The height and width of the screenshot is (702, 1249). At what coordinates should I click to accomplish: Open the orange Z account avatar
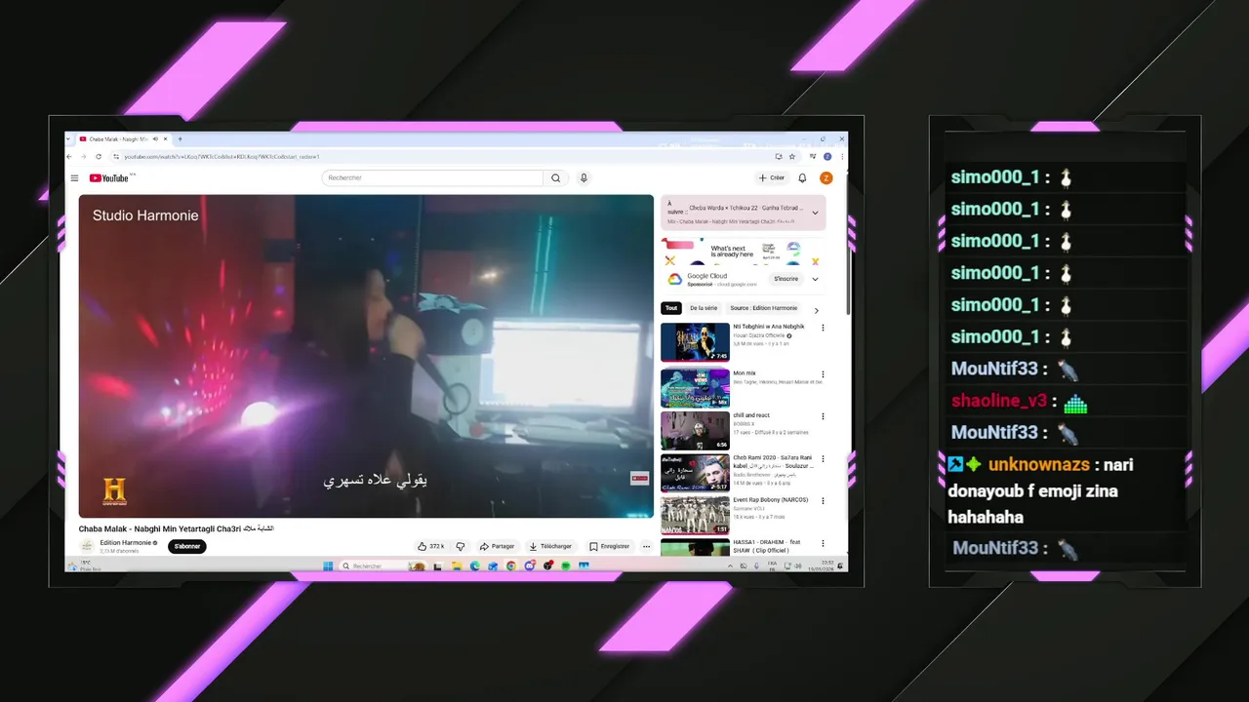point(826,178)
